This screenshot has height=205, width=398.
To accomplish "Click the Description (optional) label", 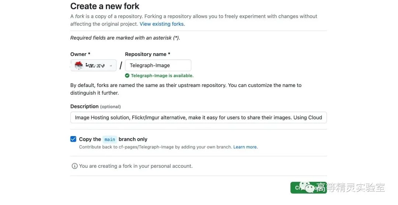I will pos(95,107).
